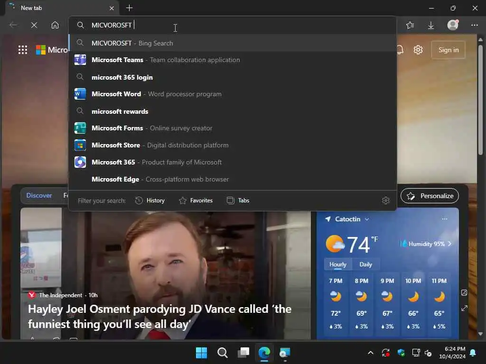486x364 pixels.
Task: Click the 11 PM hourly forecast
Action: pos(439,304)
